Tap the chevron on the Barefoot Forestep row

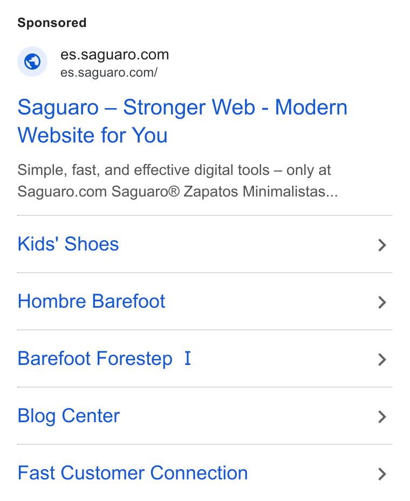click(382, 360)
